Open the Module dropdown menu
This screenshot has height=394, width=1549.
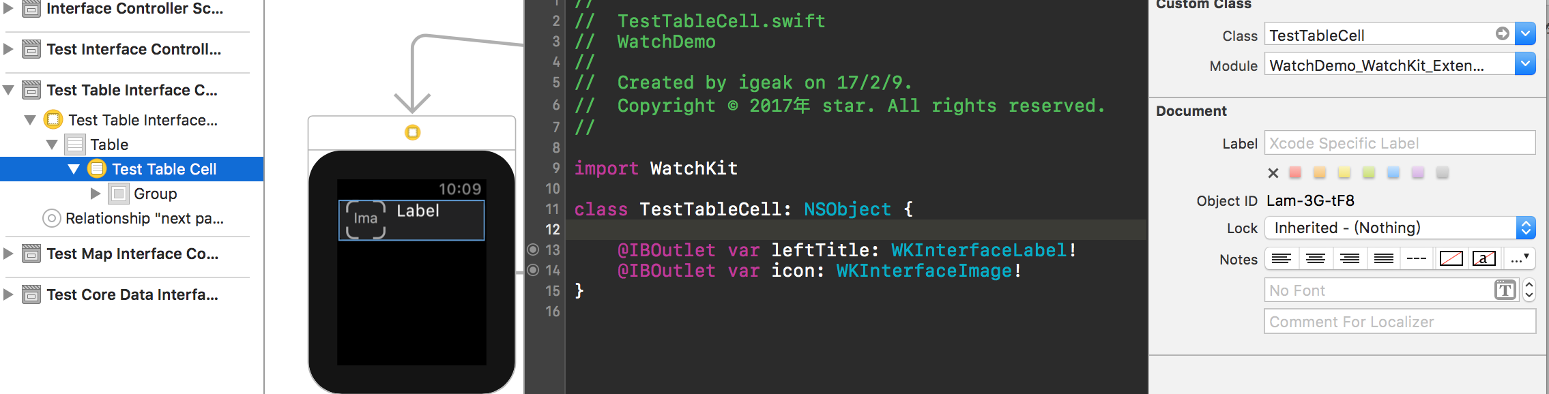point(1525,64)
